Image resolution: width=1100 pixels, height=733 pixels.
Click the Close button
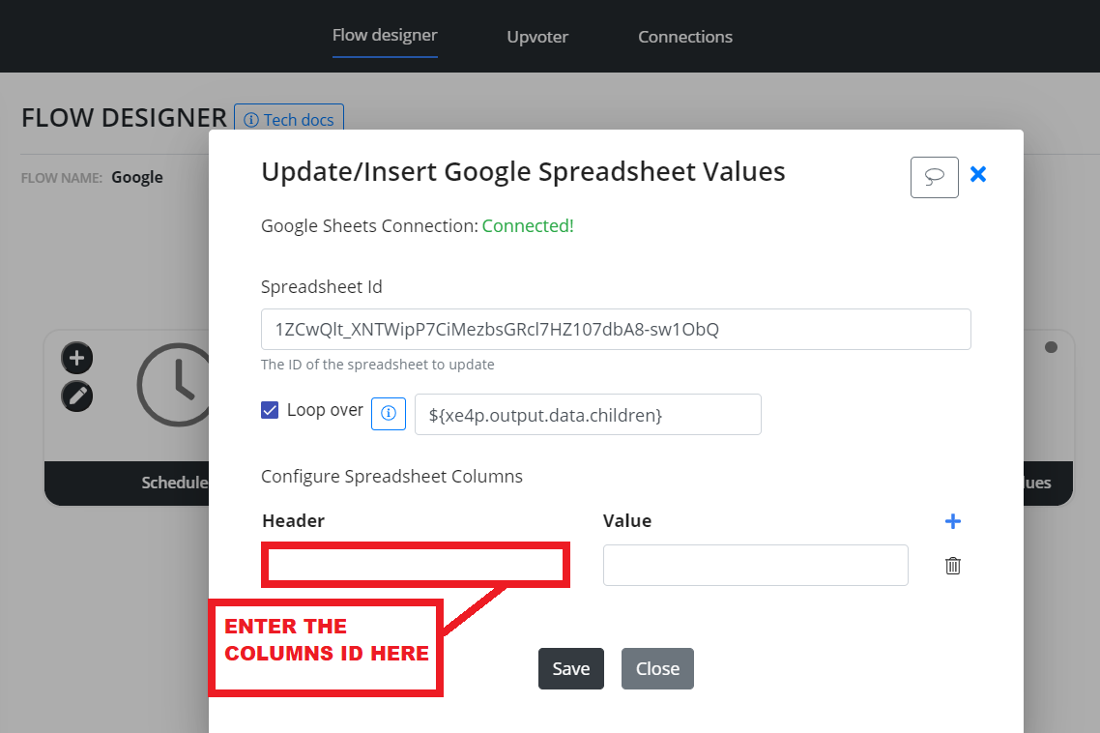[657, 668]
